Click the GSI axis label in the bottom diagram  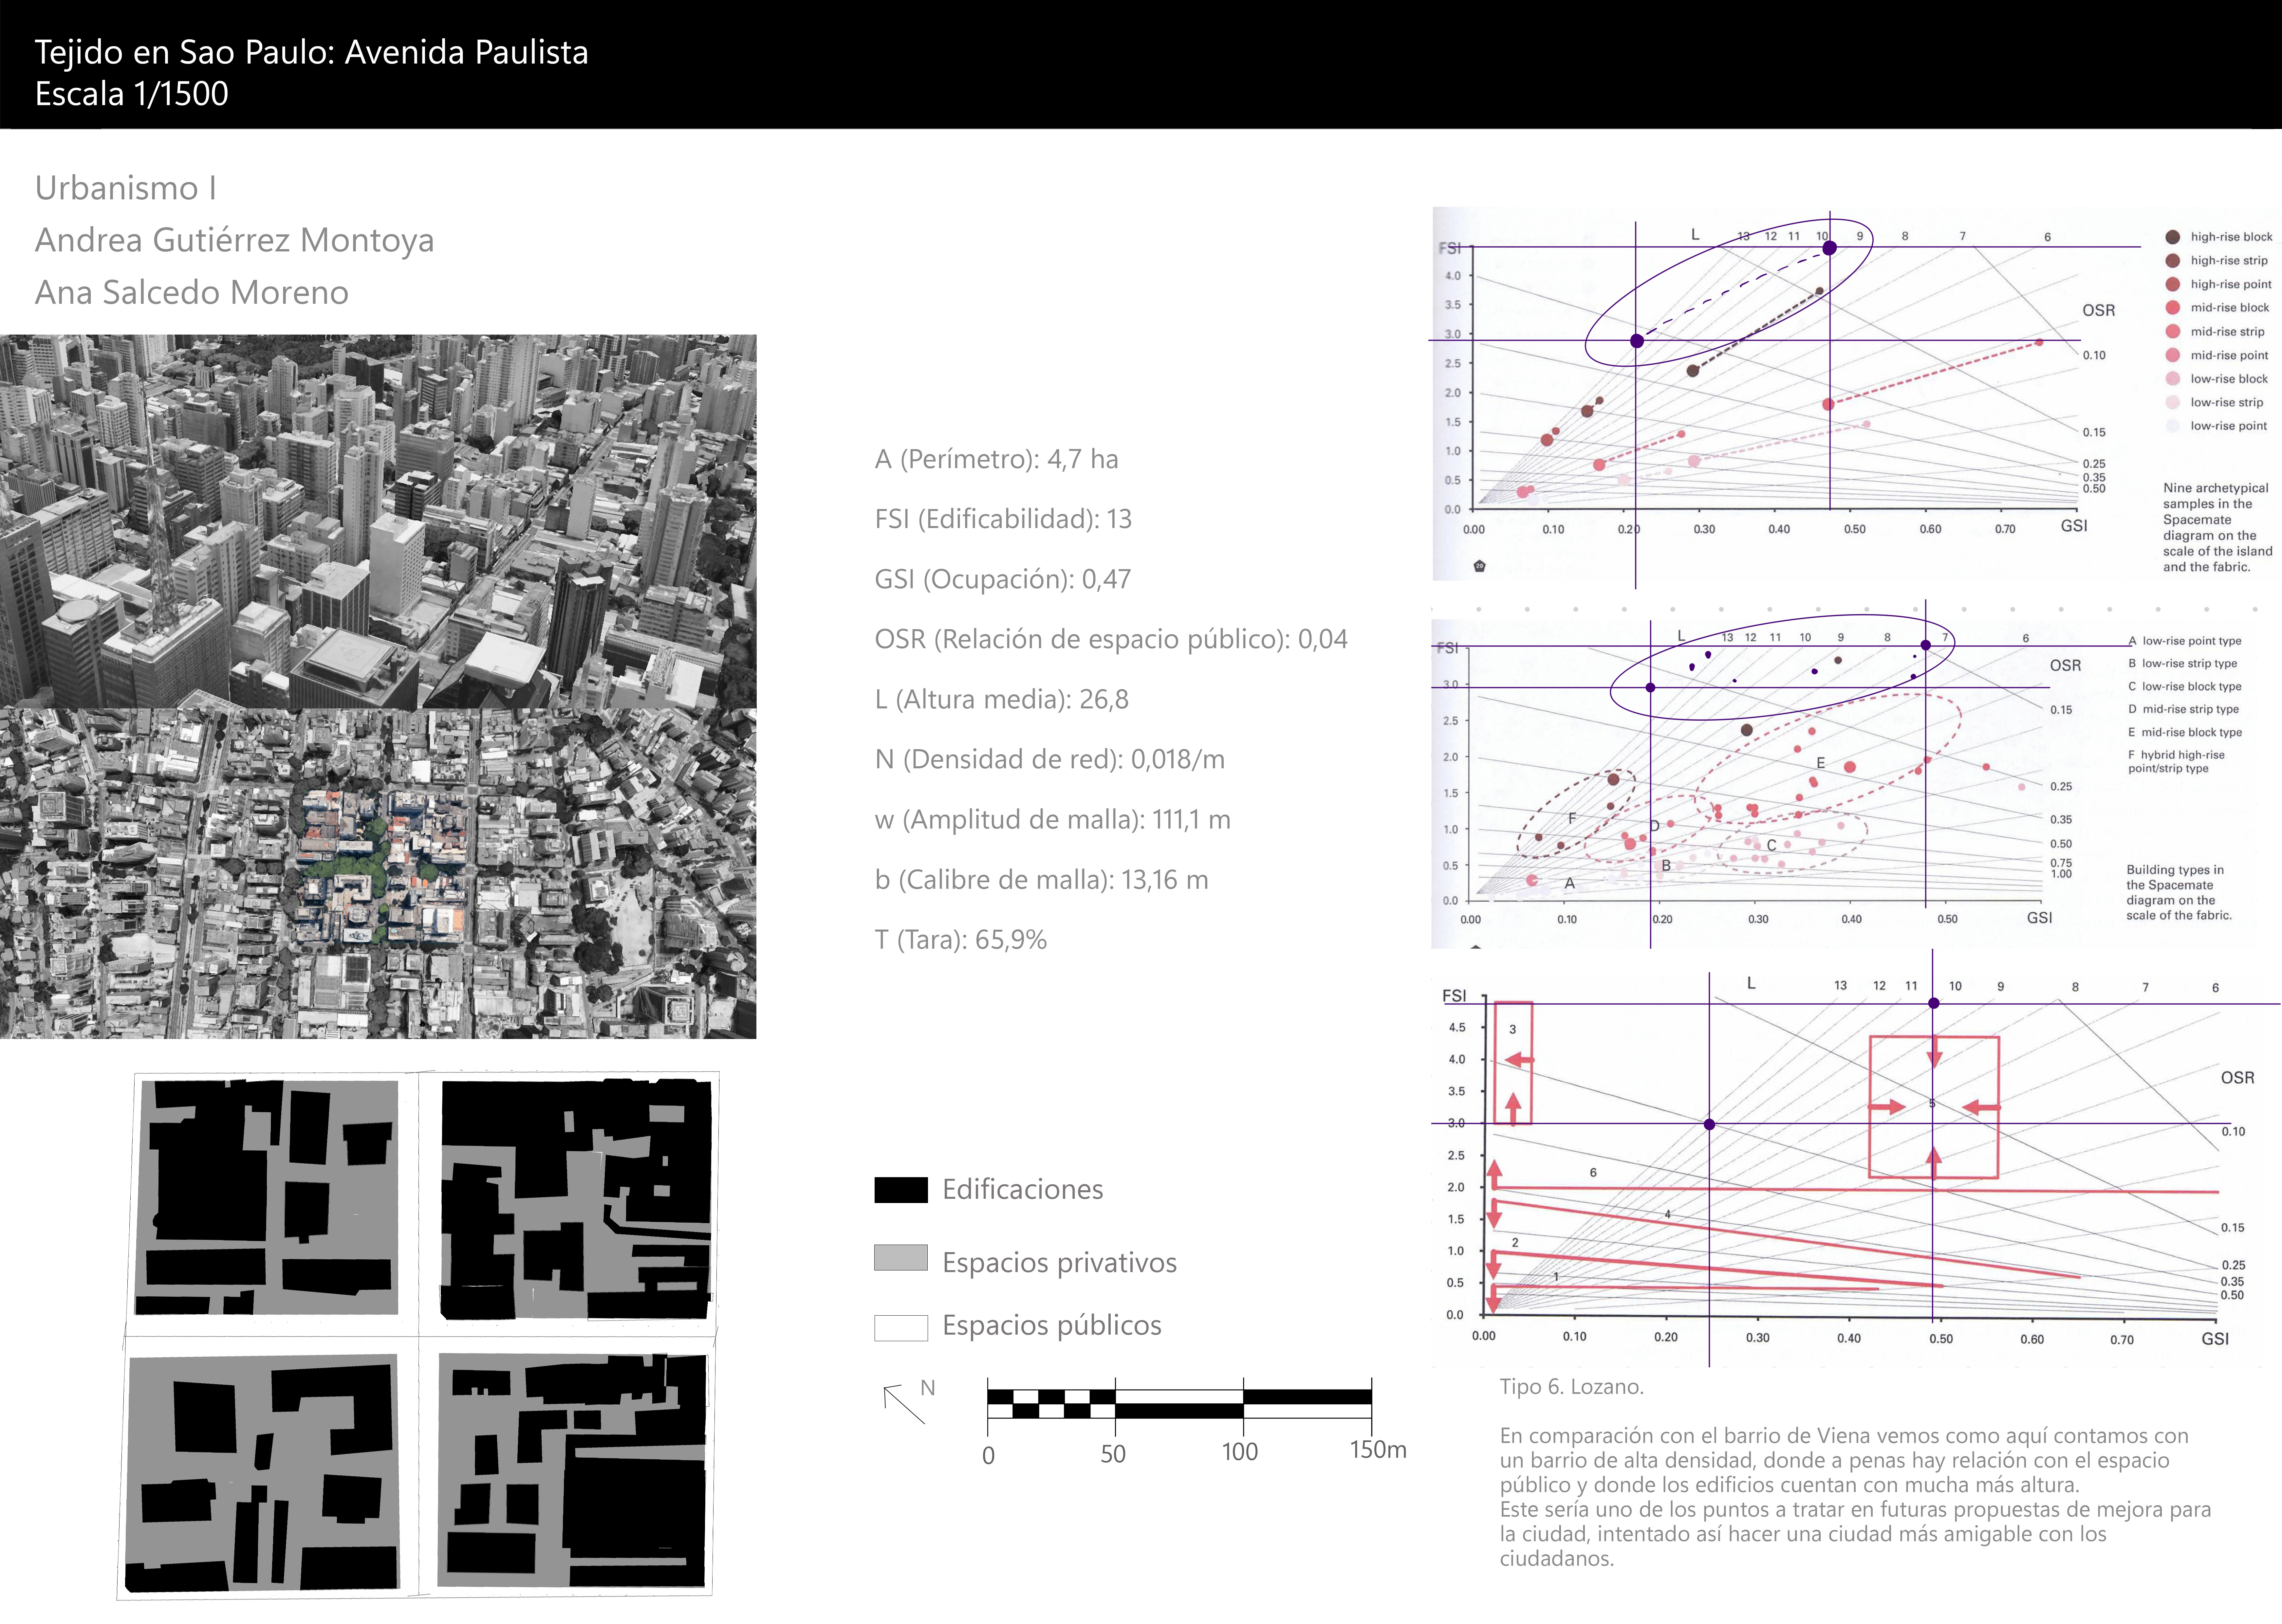point(2215,1339)
